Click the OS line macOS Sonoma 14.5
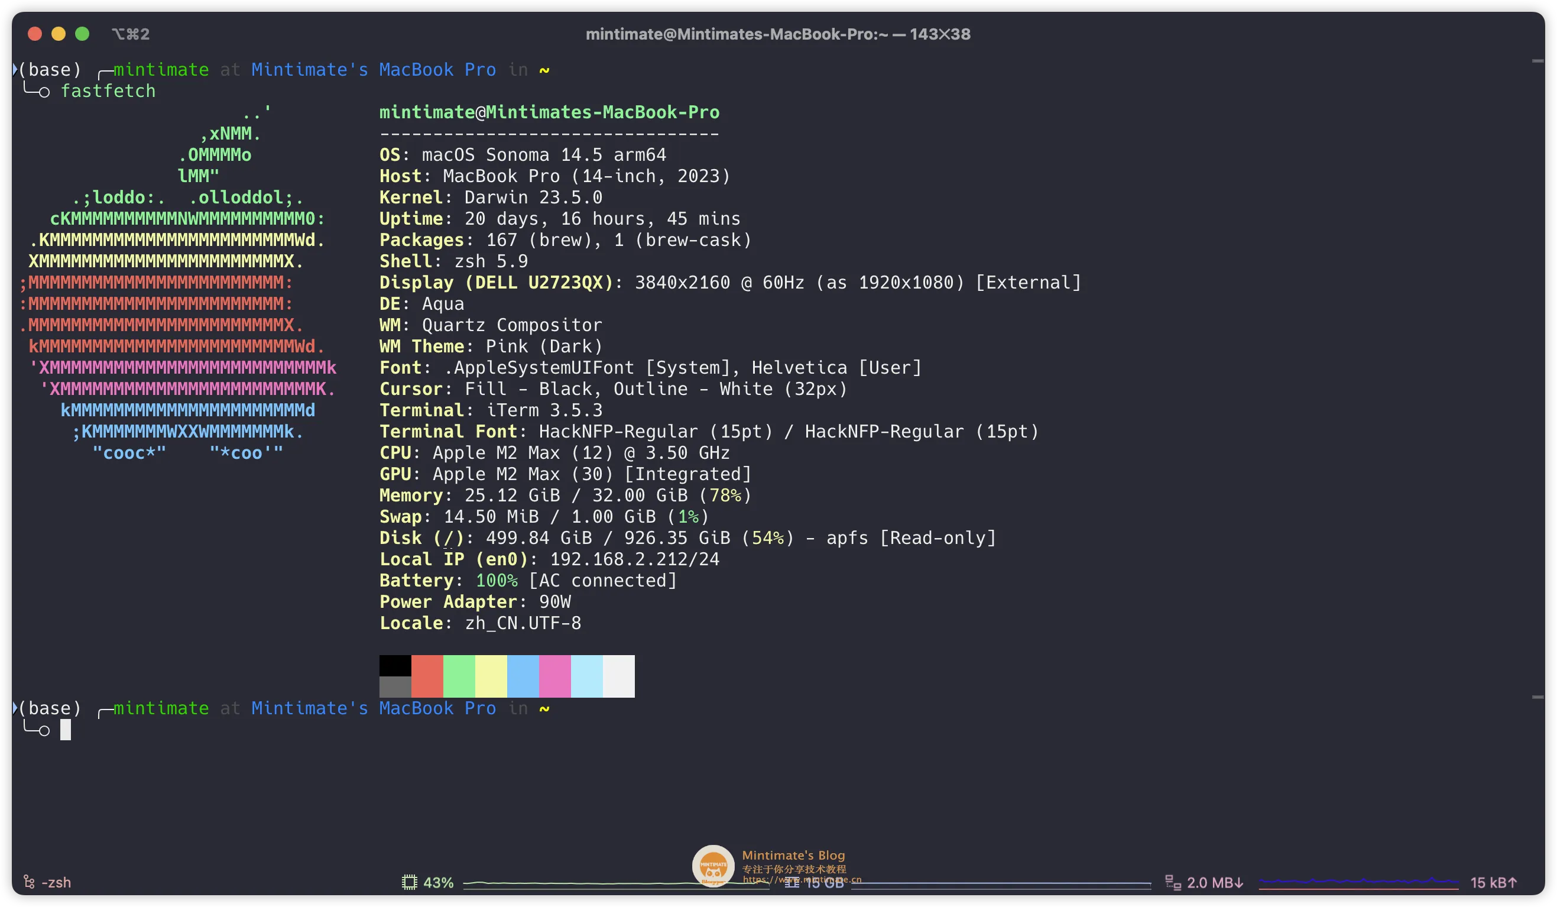Screen dimensions: 1557x907 click(x=523, y=154)
